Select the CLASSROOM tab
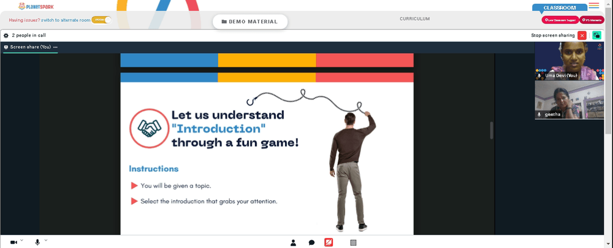This screenshot has width=613, height=248. pos(560,8)
